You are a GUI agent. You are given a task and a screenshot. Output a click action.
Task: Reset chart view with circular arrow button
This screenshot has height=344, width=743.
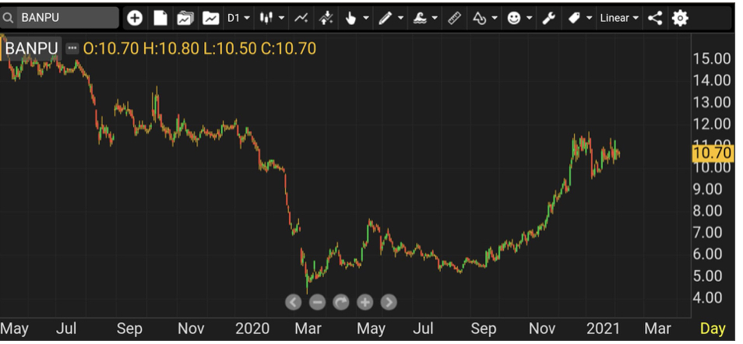coord(340,302)
